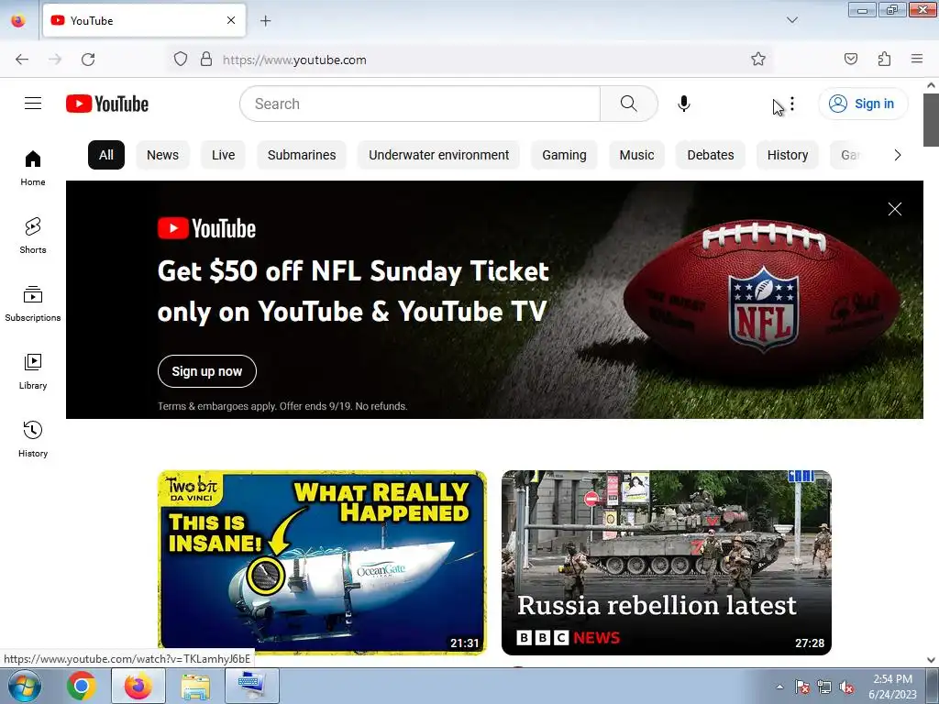The image size is (939, 704).
Task: Open the YouTube guide hamburger menu
Action: [x=33, y=104]
